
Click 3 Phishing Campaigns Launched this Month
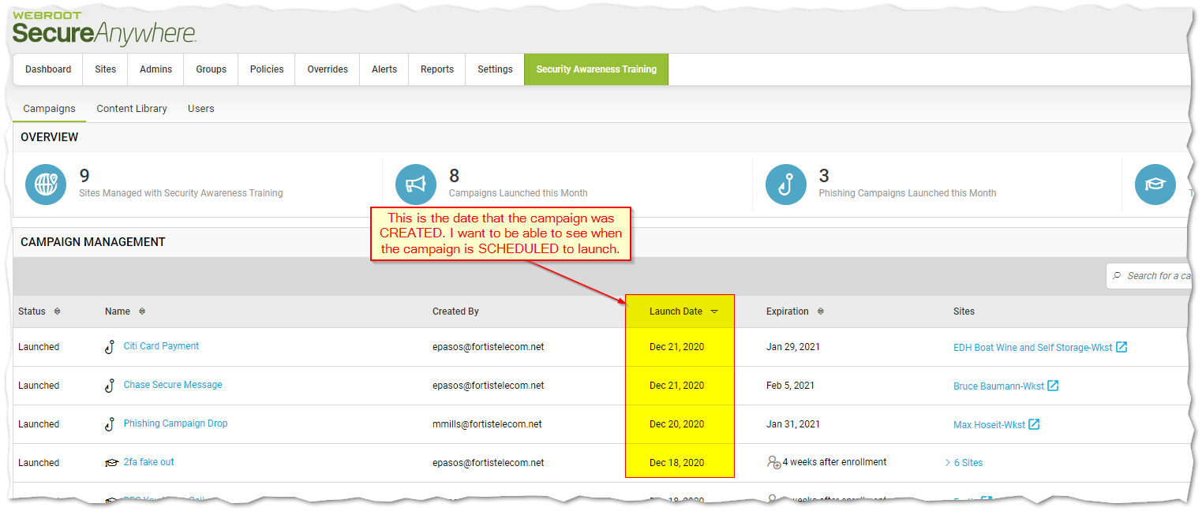[x=907, y=184]
